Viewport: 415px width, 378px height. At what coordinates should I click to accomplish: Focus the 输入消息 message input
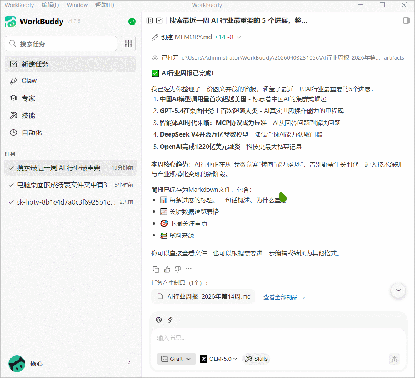pos(278,338)
